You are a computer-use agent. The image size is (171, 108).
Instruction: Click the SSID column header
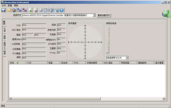tap(36, 63)
